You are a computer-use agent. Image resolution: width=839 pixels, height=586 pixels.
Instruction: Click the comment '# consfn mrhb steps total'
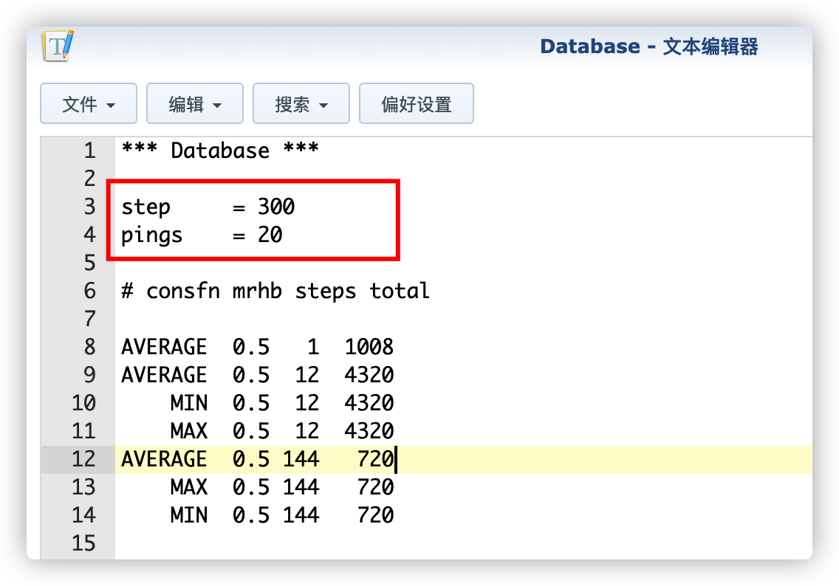pos(275,292)
